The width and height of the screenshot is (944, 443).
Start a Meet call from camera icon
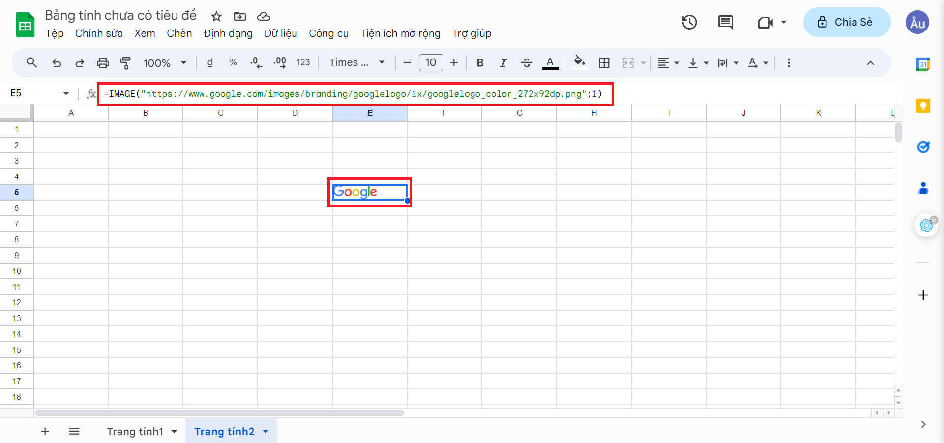point(765,22)
